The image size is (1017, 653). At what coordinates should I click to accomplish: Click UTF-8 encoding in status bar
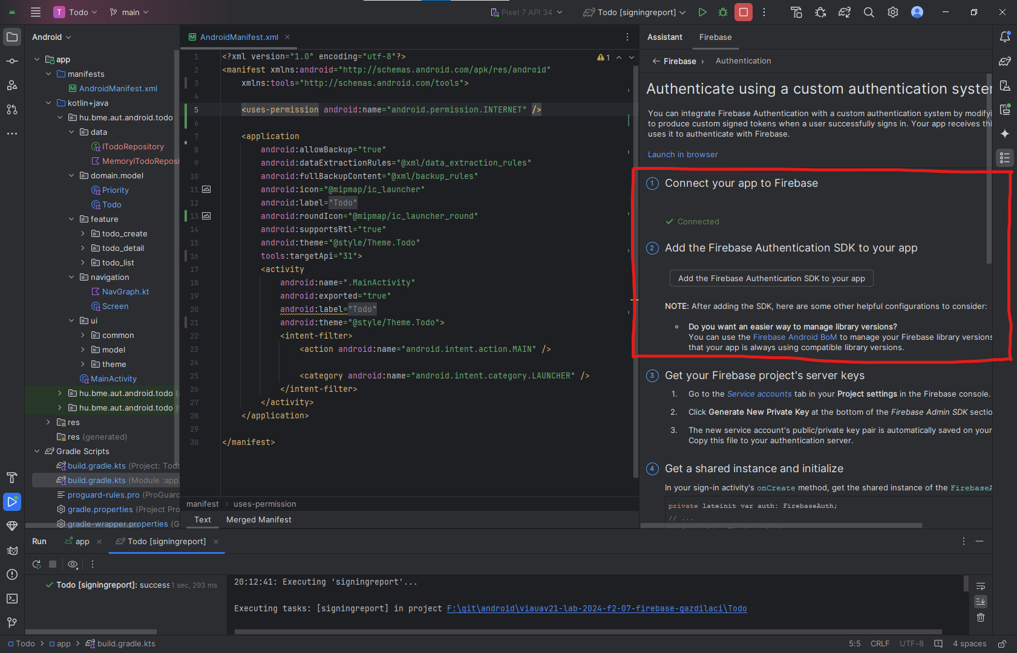tap(911, 644)
